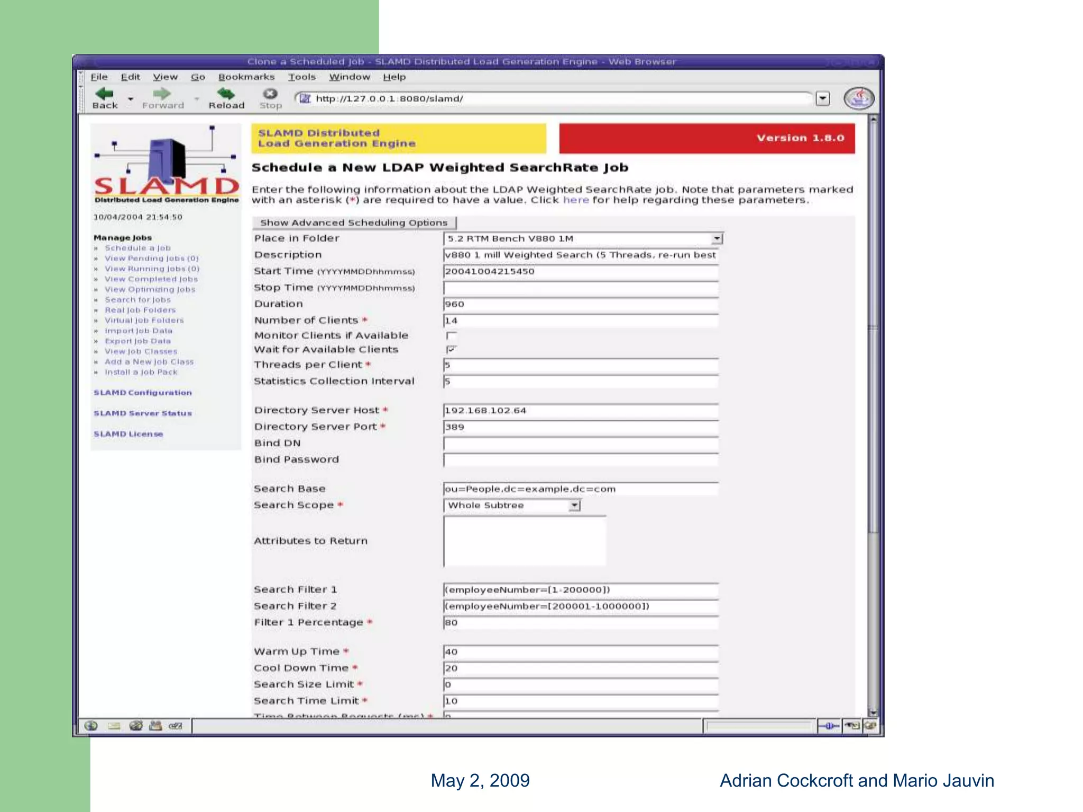Click the security lock icon in status bar

click(x=870, y=726)
